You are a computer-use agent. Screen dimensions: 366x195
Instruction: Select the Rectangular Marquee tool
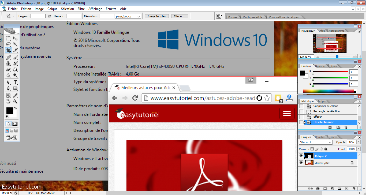coord(9,38)
